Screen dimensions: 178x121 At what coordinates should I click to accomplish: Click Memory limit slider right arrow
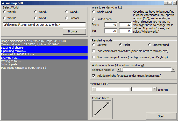click(x=154, y=89)
